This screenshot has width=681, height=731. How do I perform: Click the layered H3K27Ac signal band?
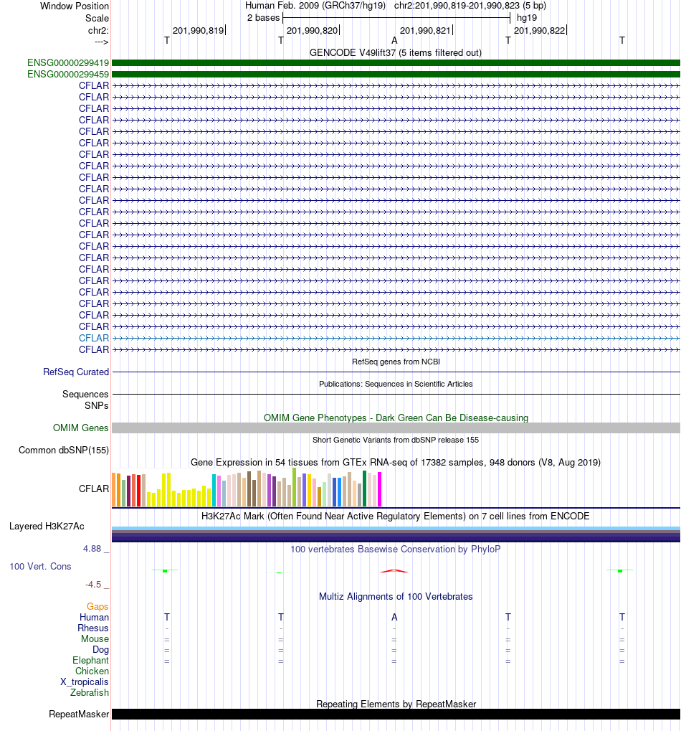coord(396,534)
